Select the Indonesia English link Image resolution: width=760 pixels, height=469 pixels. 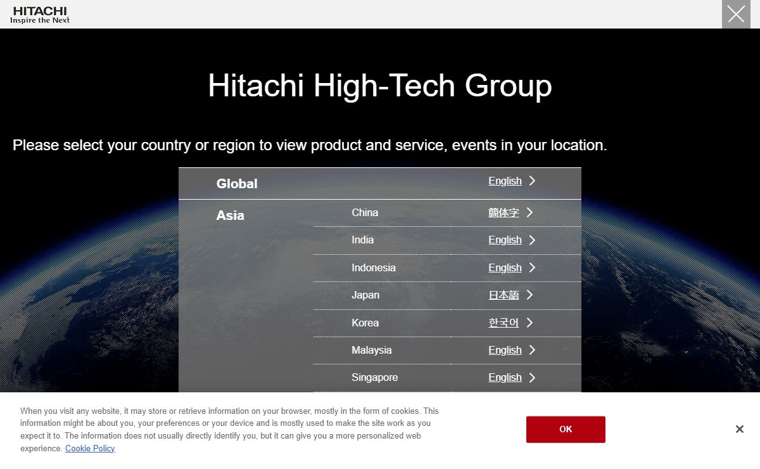click(x=505, y=267)
